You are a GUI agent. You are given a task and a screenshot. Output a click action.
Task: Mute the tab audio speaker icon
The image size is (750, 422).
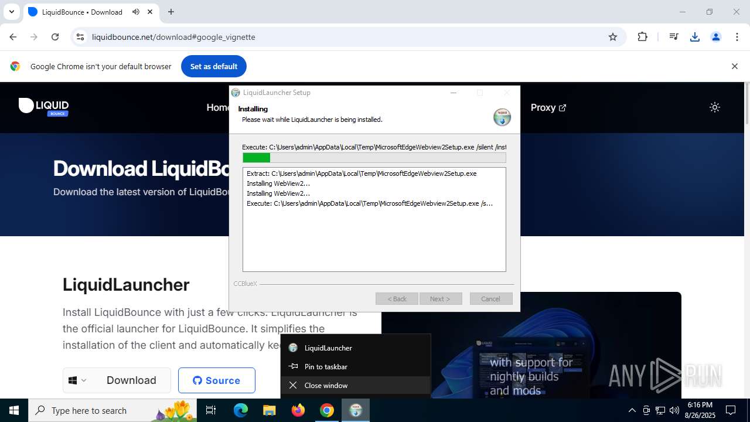coord(136,12)
